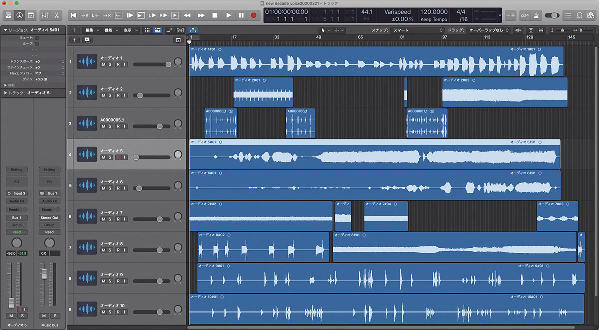Go to beginning of project

coord(74,15)
